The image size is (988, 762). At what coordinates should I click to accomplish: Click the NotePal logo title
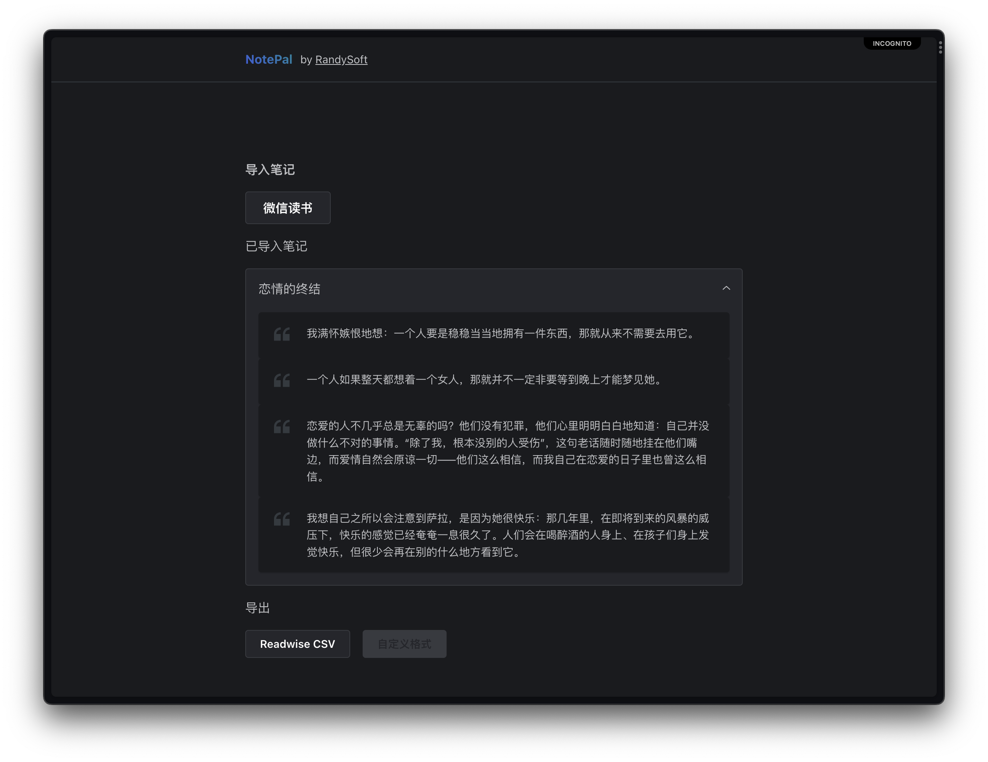[x=268, y=60]
